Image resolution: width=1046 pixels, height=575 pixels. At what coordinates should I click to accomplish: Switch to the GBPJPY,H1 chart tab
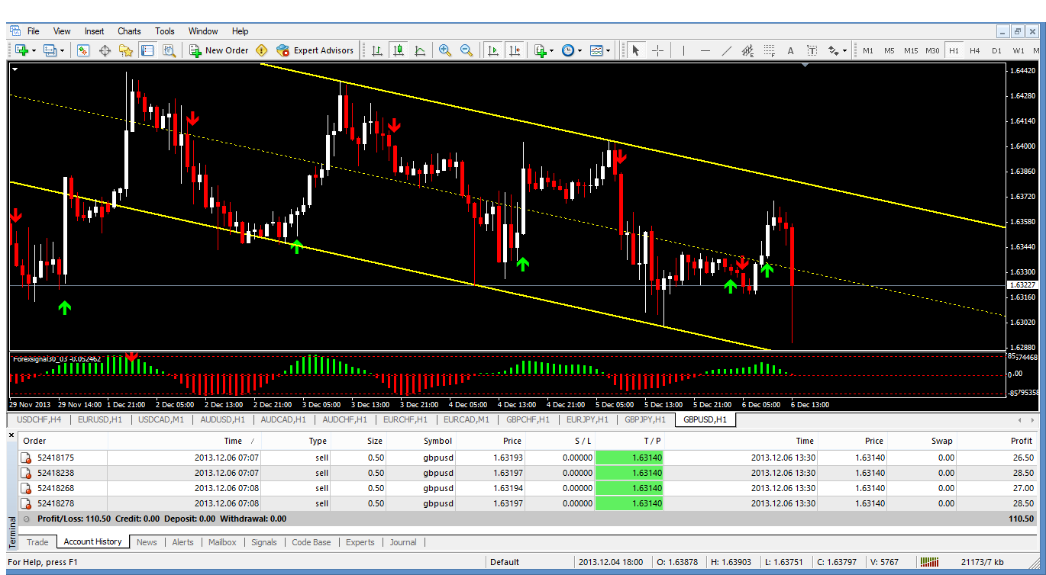coord(645,419)
